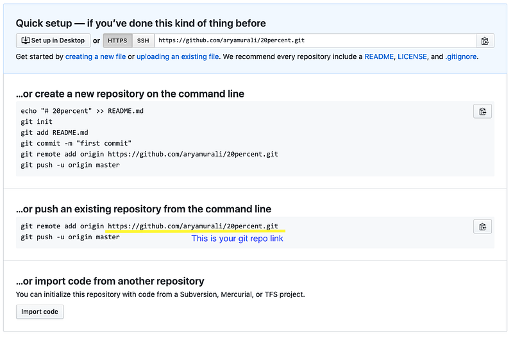Copy the repository URL with clipboard icon

(485, 40)
